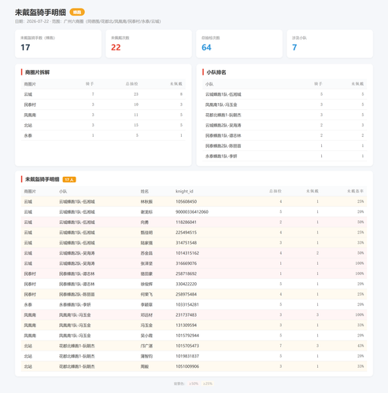Click knight id 258718692
This screenshot has width=388, height=393.
coord(187,274)
